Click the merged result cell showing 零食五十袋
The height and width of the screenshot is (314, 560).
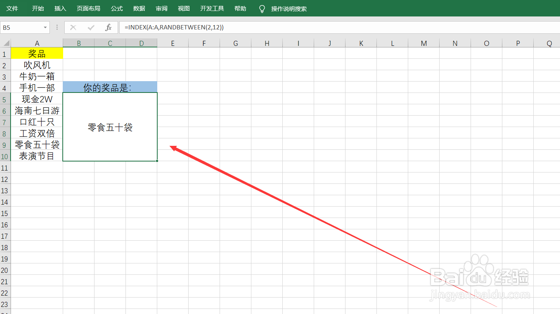[110, 127]
